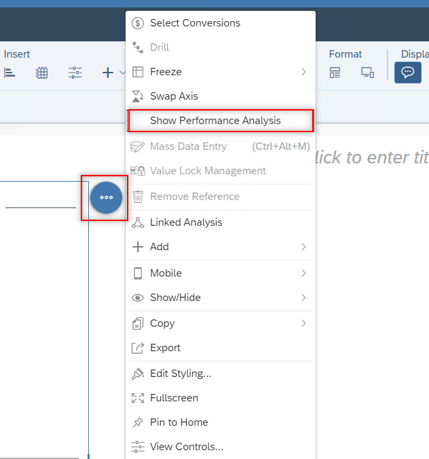Click the Copy documents icon
The image size is (429, 459).
[138, 323]
